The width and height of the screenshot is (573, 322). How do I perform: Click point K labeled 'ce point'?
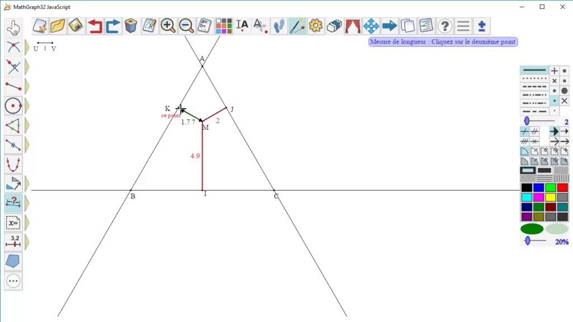180,108
